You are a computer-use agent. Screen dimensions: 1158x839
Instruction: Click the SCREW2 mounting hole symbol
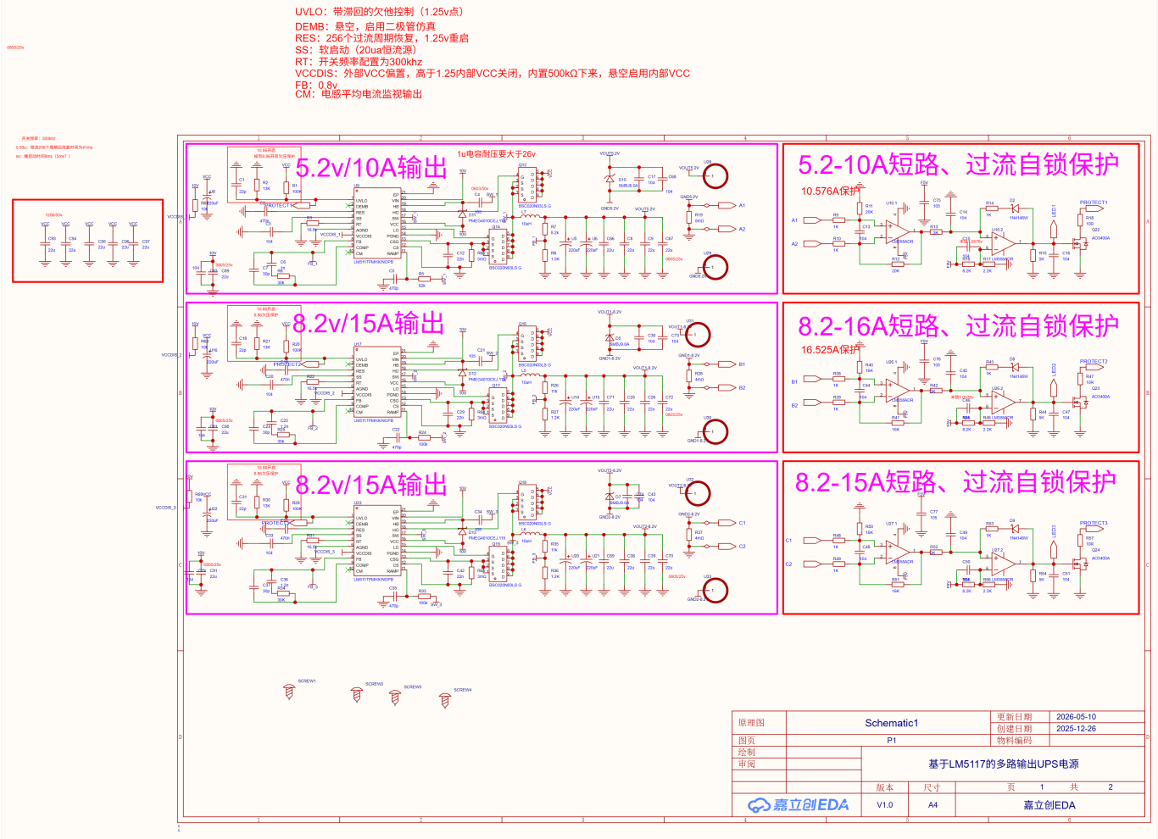click(357, 695)
